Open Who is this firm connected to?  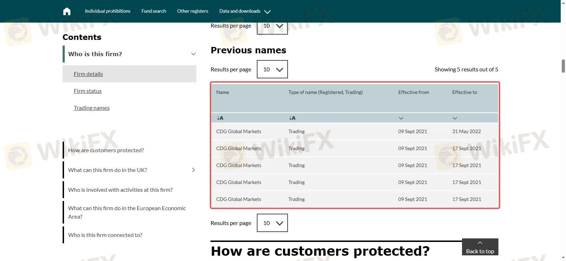105,235
